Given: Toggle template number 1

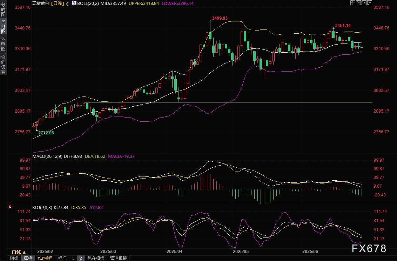Looking at the screenshot, I should coord(73,258).
